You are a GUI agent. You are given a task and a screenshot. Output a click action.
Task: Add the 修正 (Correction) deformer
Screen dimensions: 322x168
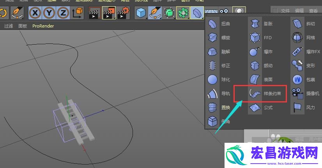219,66
